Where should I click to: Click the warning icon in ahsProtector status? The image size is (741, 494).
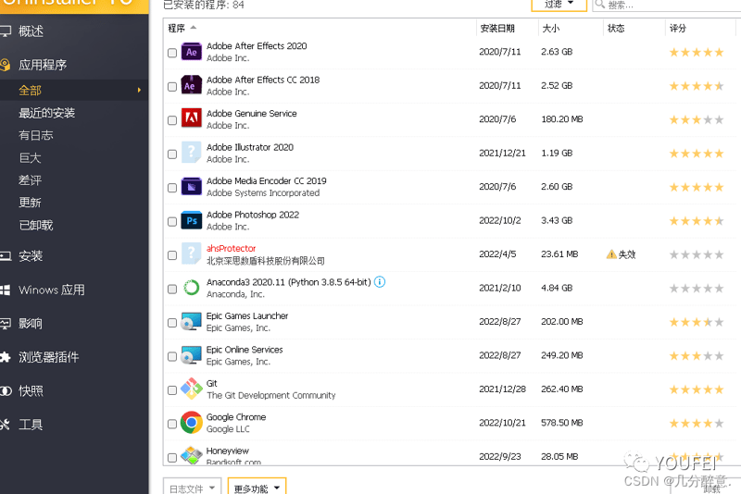click(x=611, y=254)
